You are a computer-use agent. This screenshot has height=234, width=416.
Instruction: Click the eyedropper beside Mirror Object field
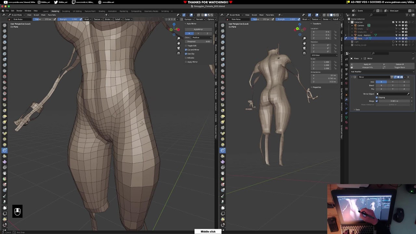click(x=408, y=94)
